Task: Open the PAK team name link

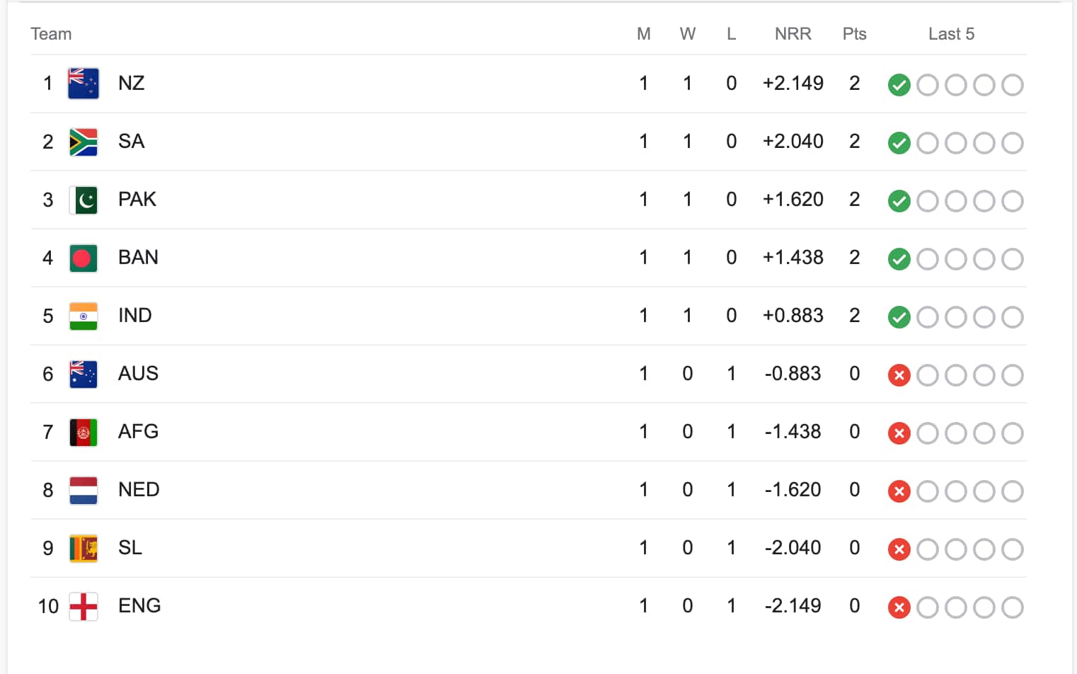Action: coord(137,200)
